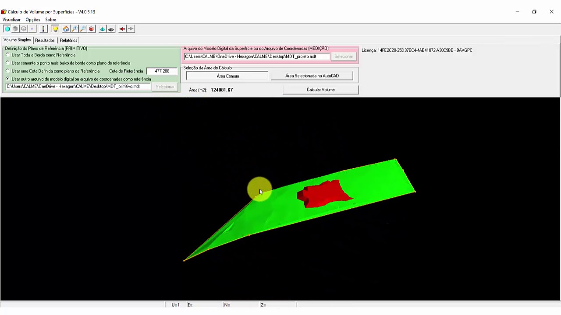The image size is (561, 315).
Task: Open the Opções menu
Action: point(33,20)
